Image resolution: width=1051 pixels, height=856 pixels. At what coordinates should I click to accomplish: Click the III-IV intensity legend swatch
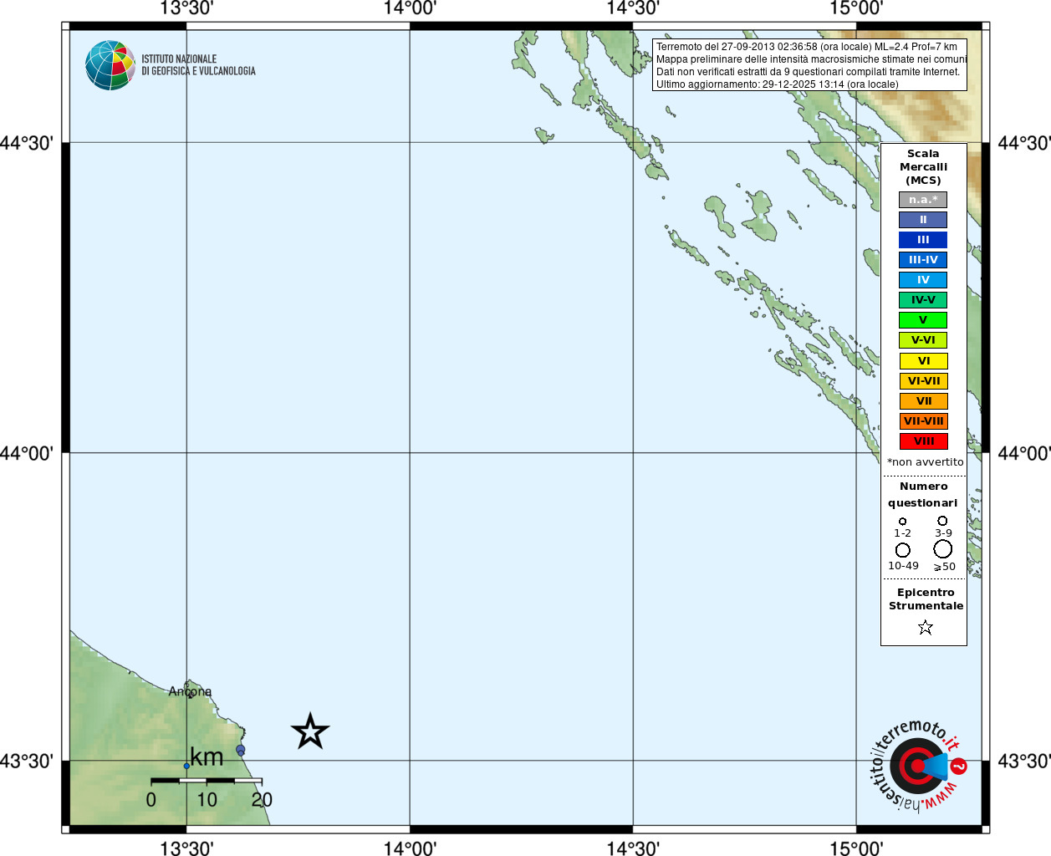click(923, 260)
